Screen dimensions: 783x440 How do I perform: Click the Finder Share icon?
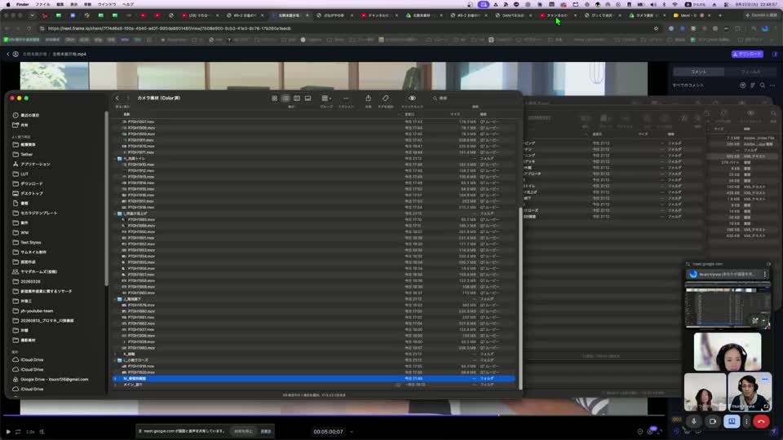pyautogui.click(x=368, y=99)
